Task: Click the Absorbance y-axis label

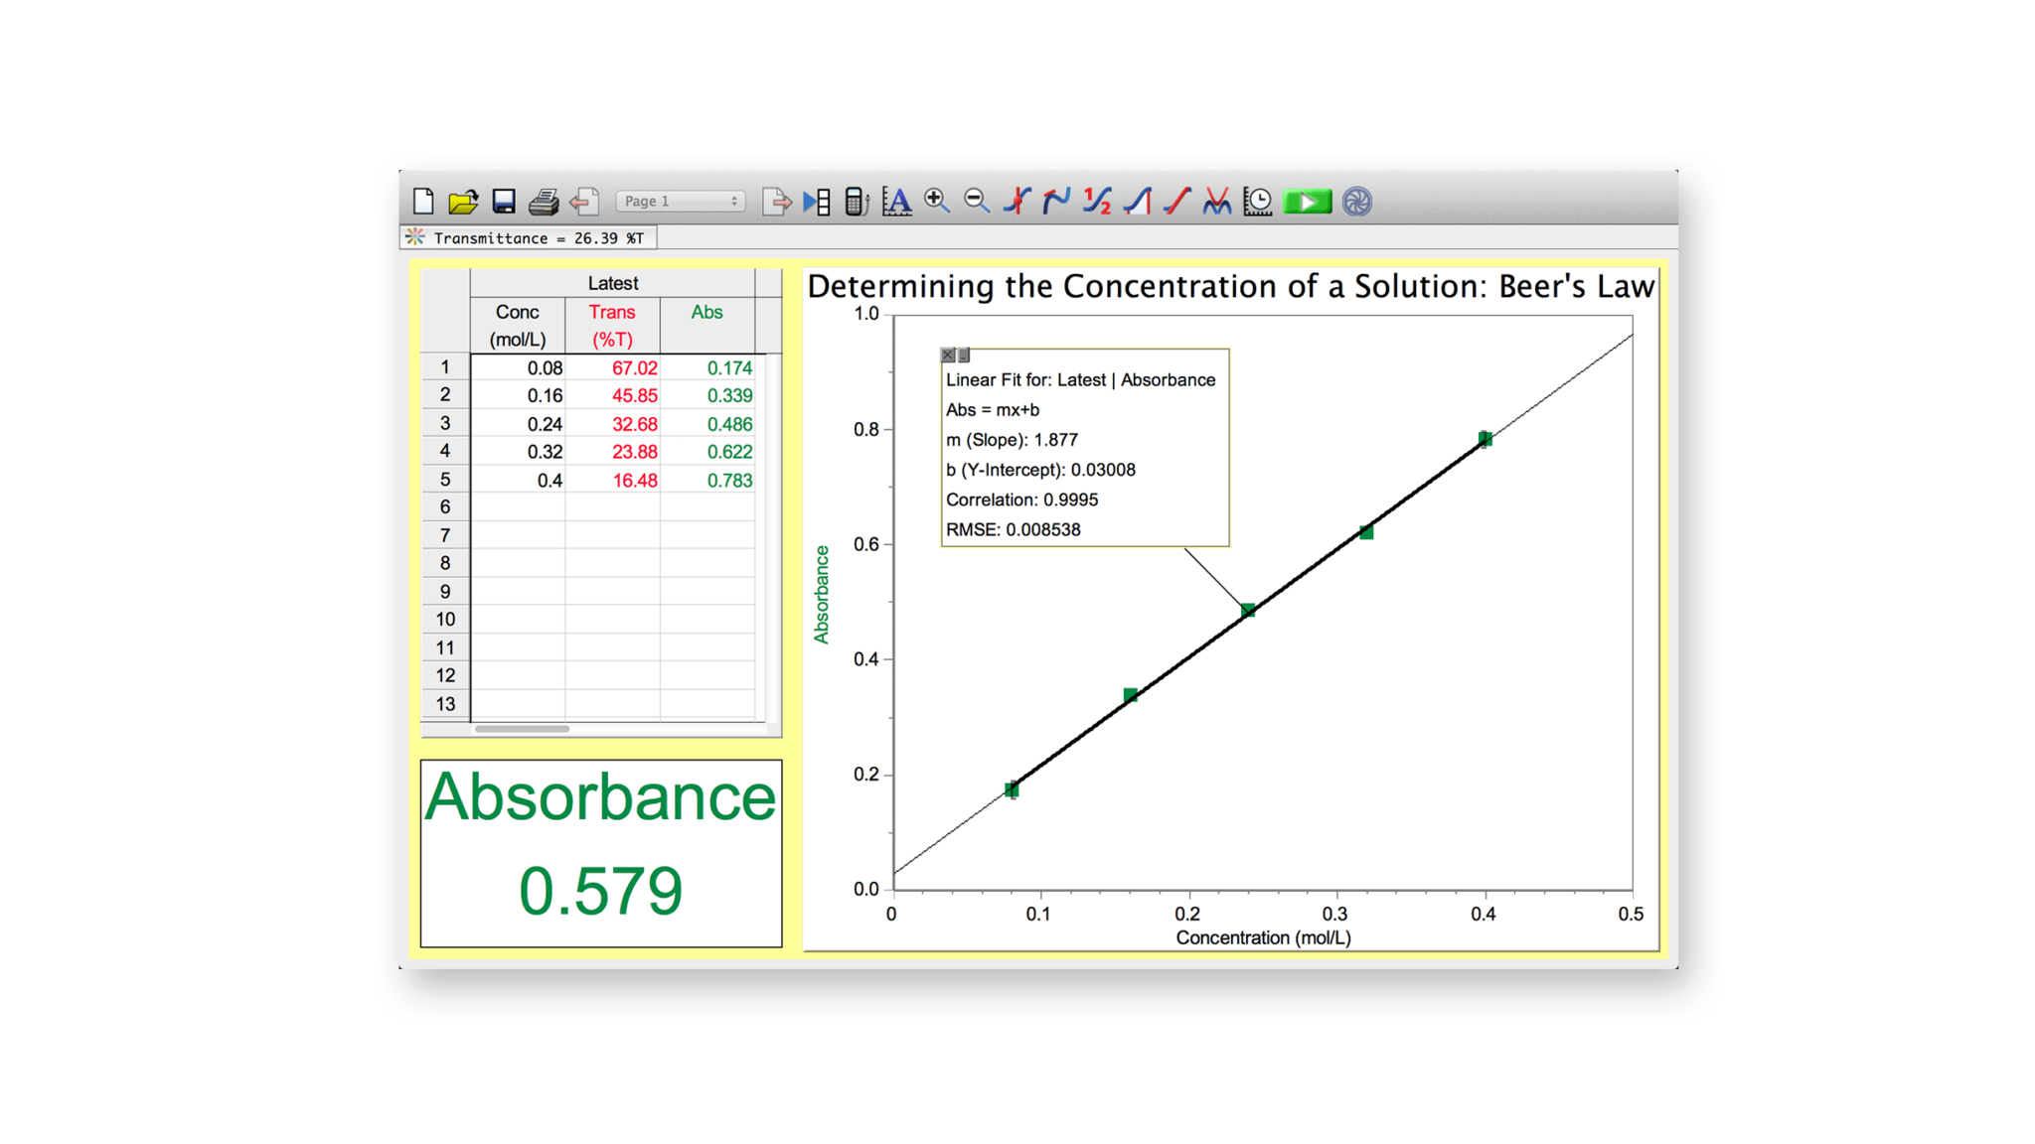Action: pos(822,594)
